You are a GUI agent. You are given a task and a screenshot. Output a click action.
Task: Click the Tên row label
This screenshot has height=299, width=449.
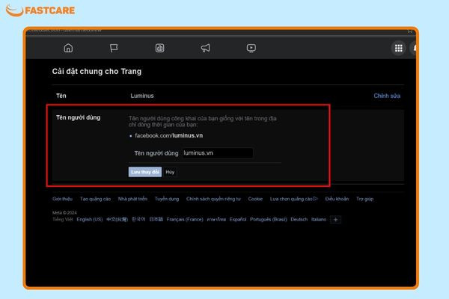click(x=61, y=96)
